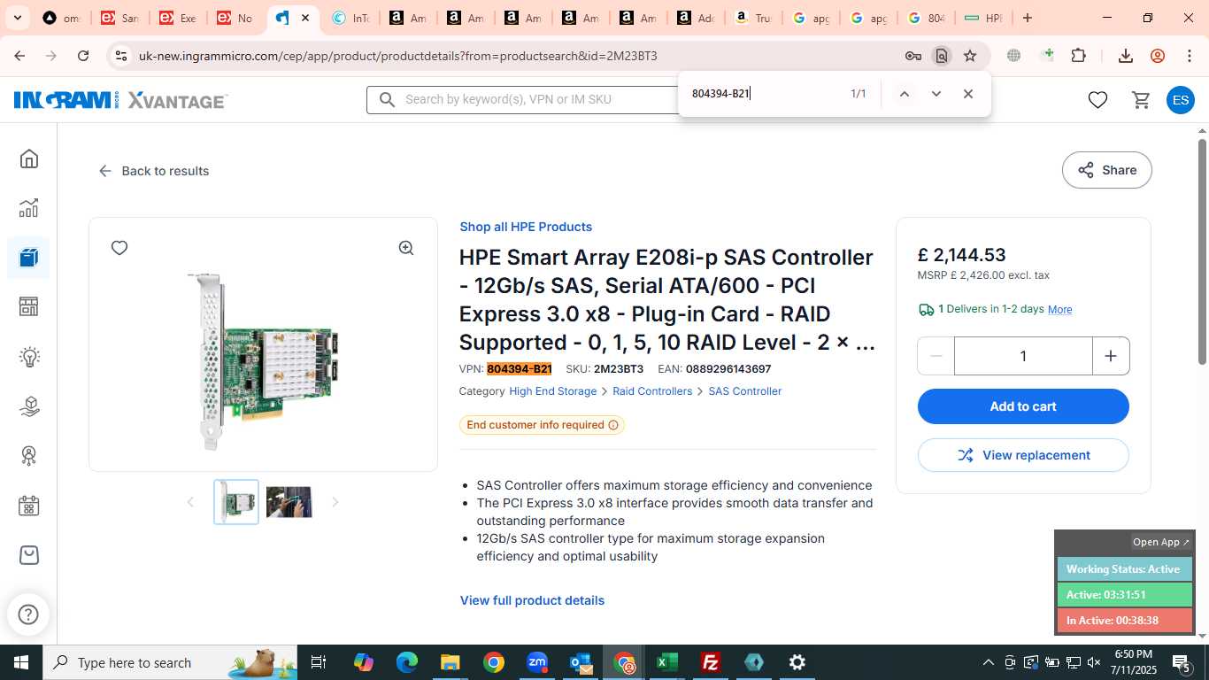The image size is (1209, 680).
Task: Select the second product thumbnail
Action: click(289, 502)
